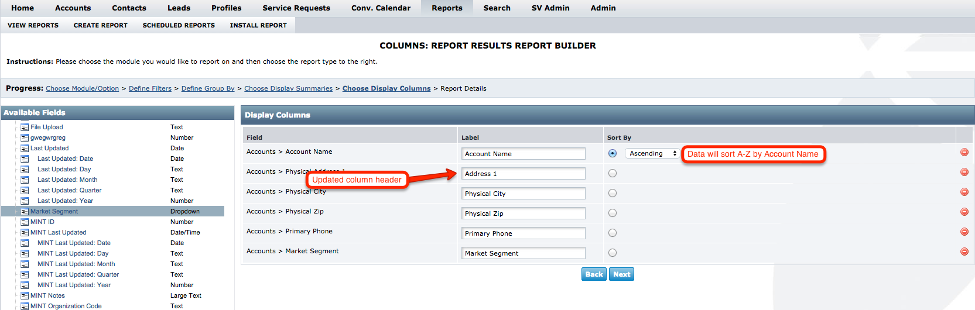
Task: Remove the Primary Phone column row
Action: tap(964, 232)
